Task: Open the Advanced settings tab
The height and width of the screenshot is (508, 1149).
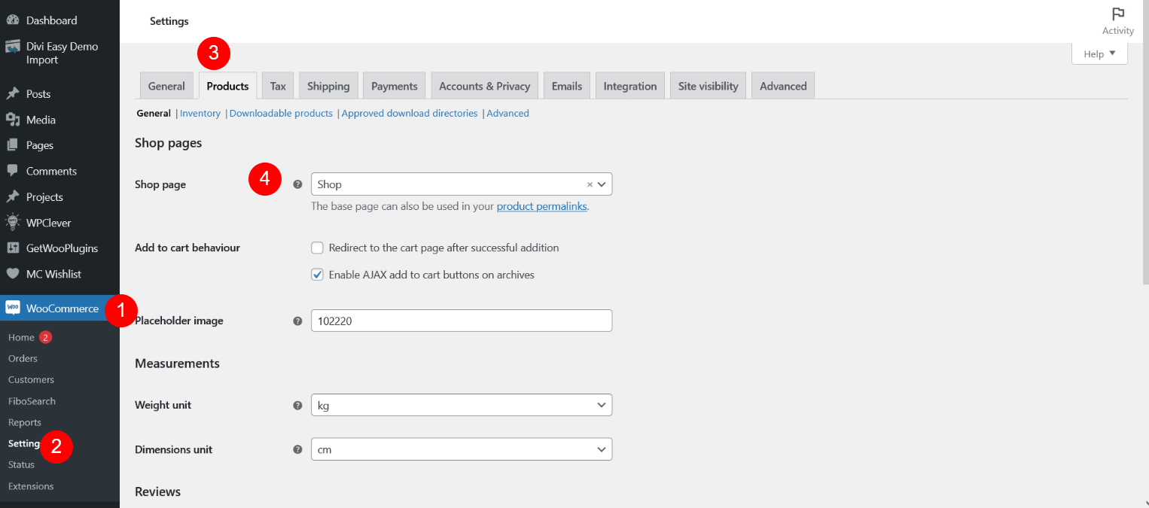Action: (x=783, y=86)
